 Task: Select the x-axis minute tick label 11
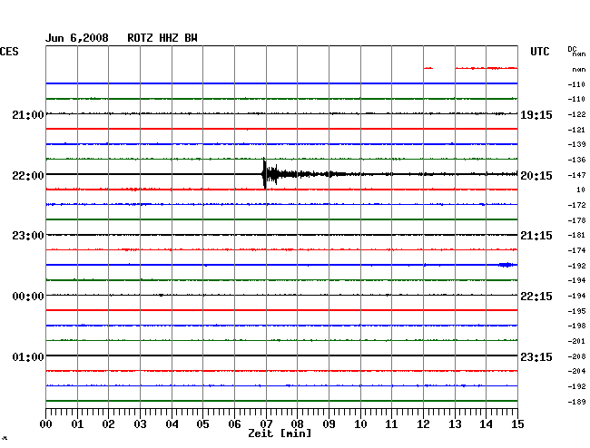click(x=391, y=424)
